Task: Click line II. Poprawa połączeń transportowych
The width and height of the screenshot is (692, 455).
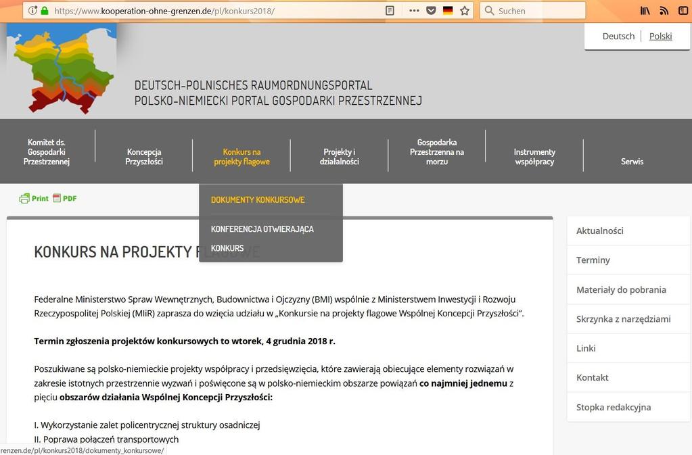Action: pos(106,439)
